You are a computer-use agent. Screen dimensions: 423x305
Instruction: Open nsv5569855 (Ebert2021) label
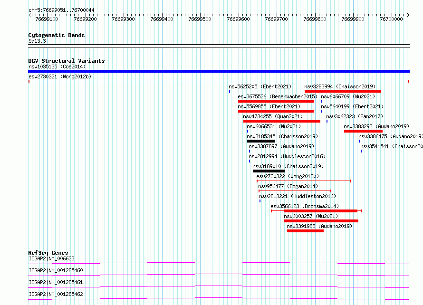[269, 106]
